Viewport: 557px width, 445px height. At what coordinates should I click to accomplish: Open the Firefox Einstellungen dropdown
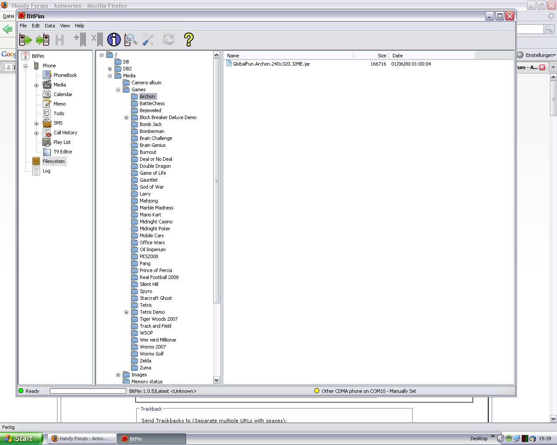click(x=537, y=55)
